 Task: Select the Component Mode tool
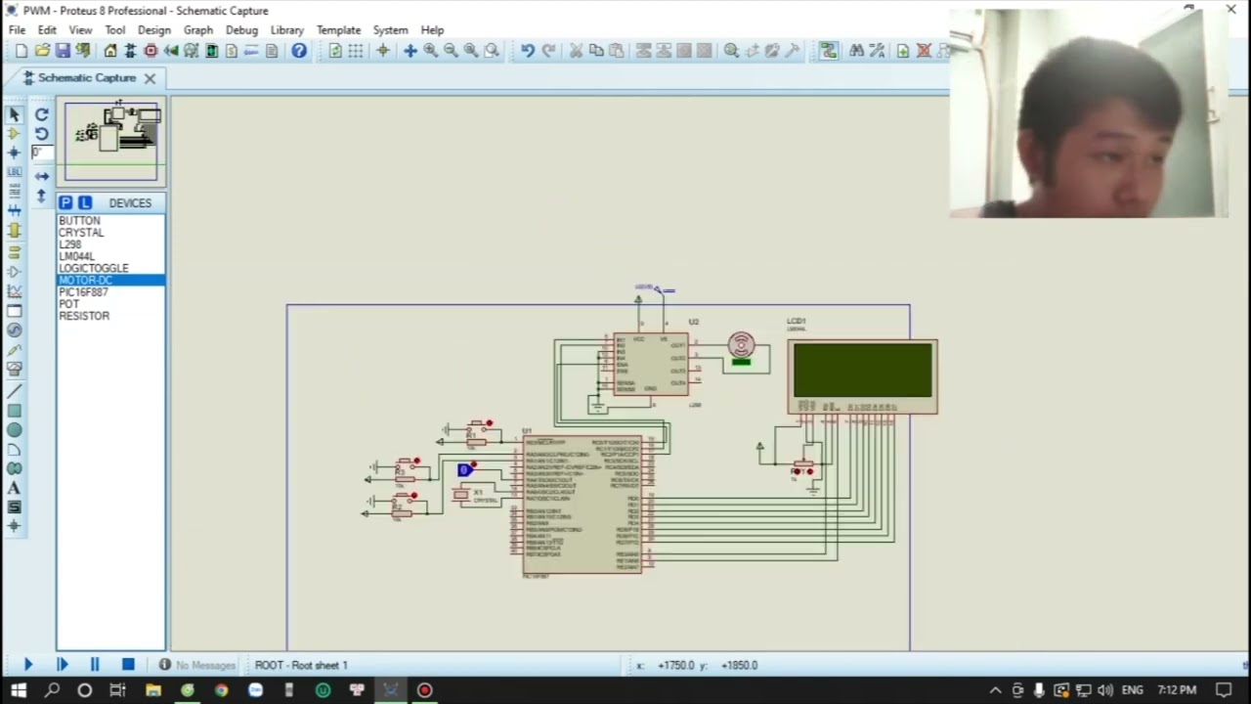click(14, 134)
